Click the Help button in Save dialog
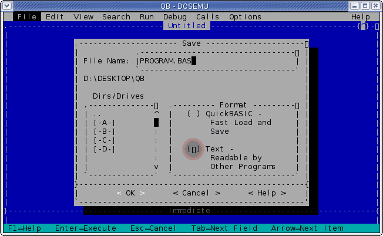Screen dimensions: 383x236 [267, 193]
